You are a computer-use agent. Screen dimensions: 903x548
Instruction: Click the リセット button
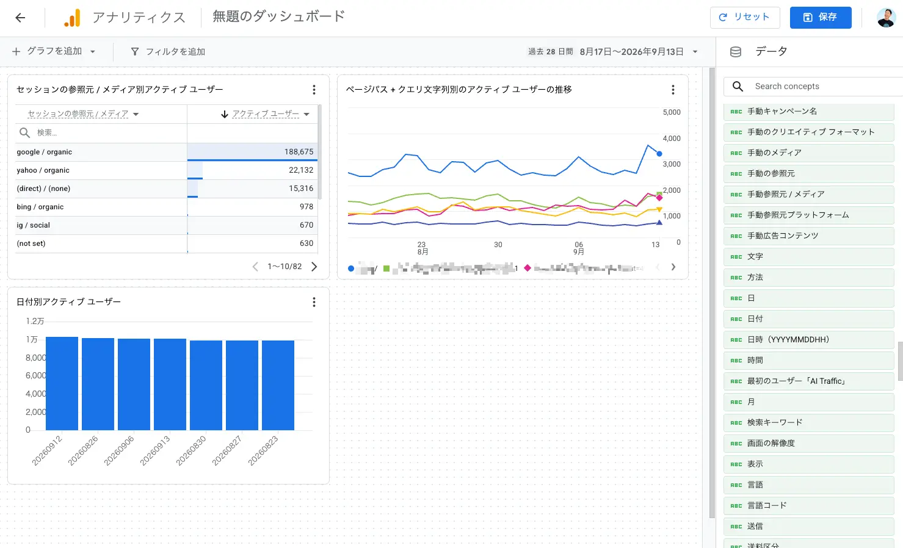click(x=745, y=17)
